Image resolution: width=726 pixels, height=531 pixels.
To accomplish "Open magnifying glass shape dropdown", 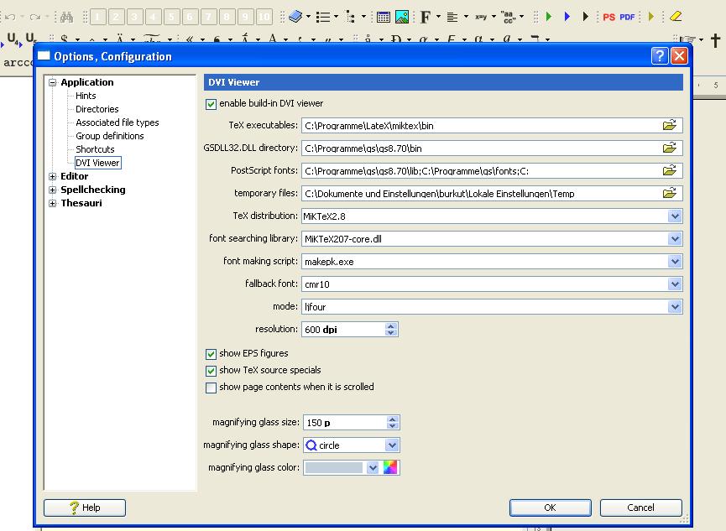I will [x=392, y=445].
